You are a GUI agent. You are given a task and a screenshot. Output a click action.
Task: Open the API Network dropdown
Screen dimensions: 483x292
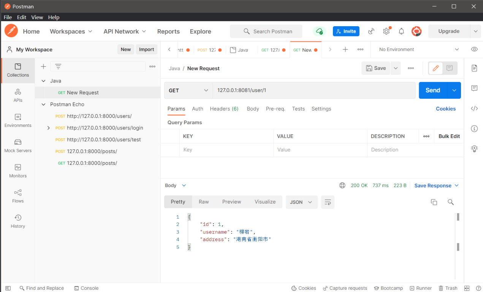(x=125, y=32)
